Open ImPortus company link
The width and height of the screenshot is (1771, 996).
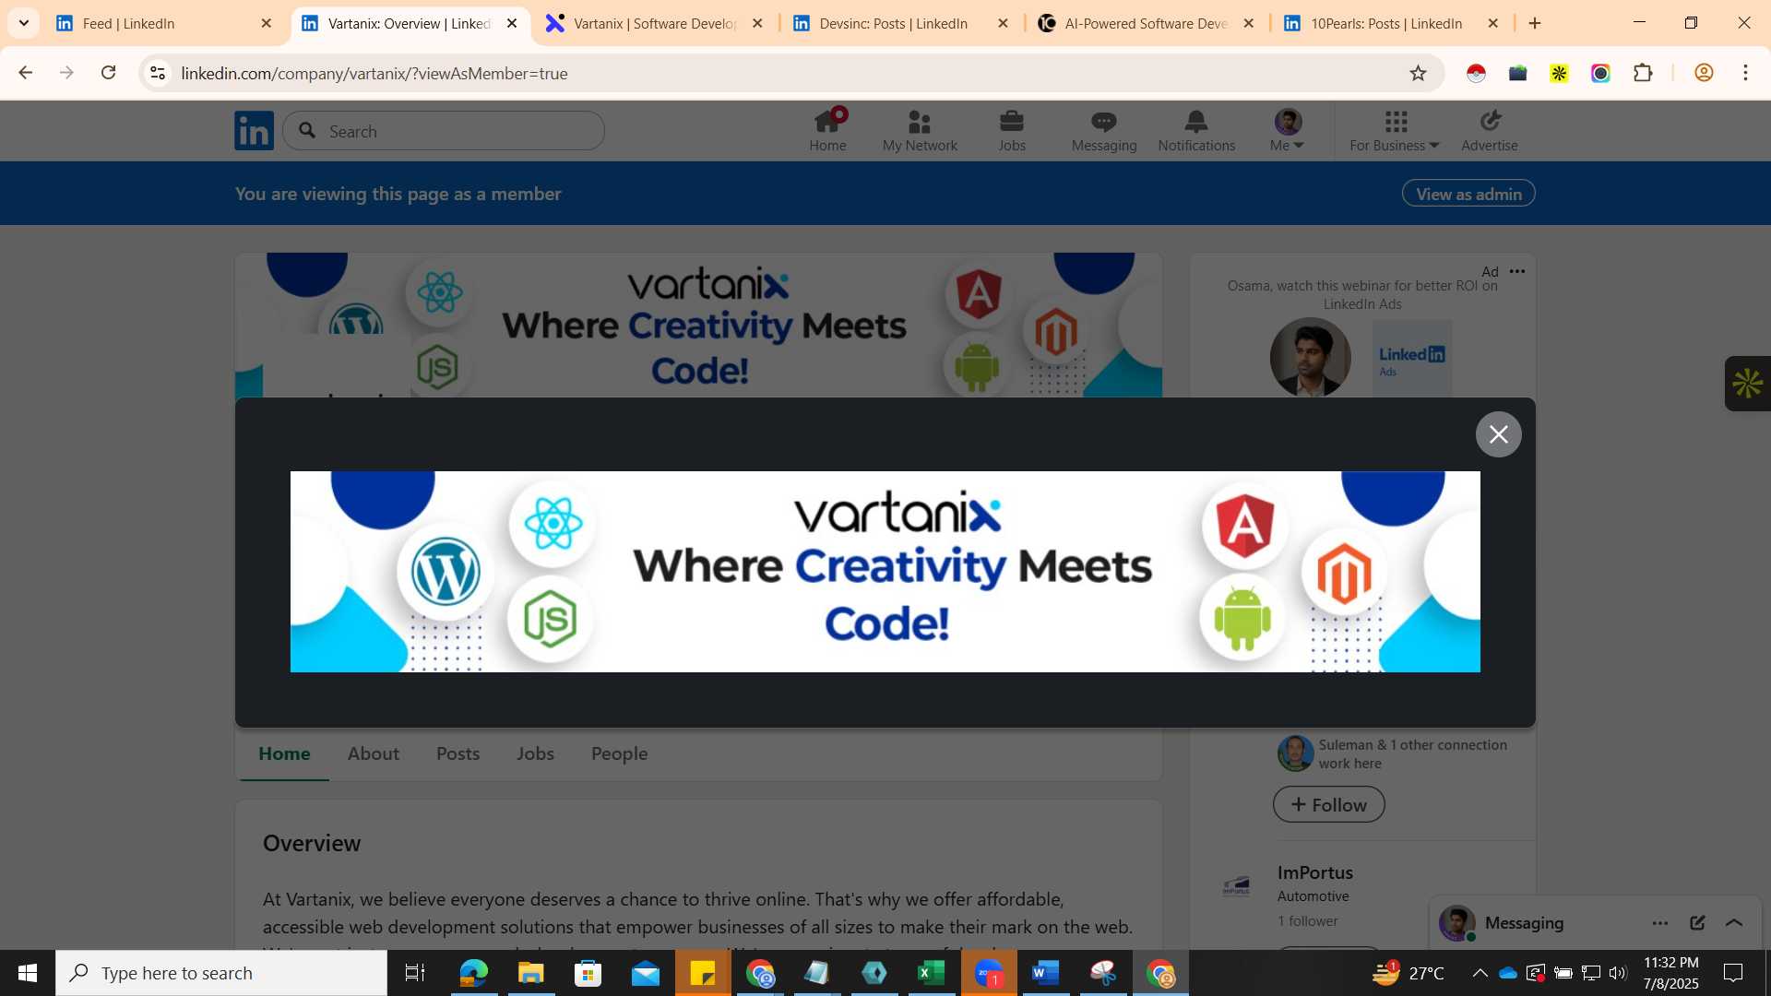[1314, 872]
